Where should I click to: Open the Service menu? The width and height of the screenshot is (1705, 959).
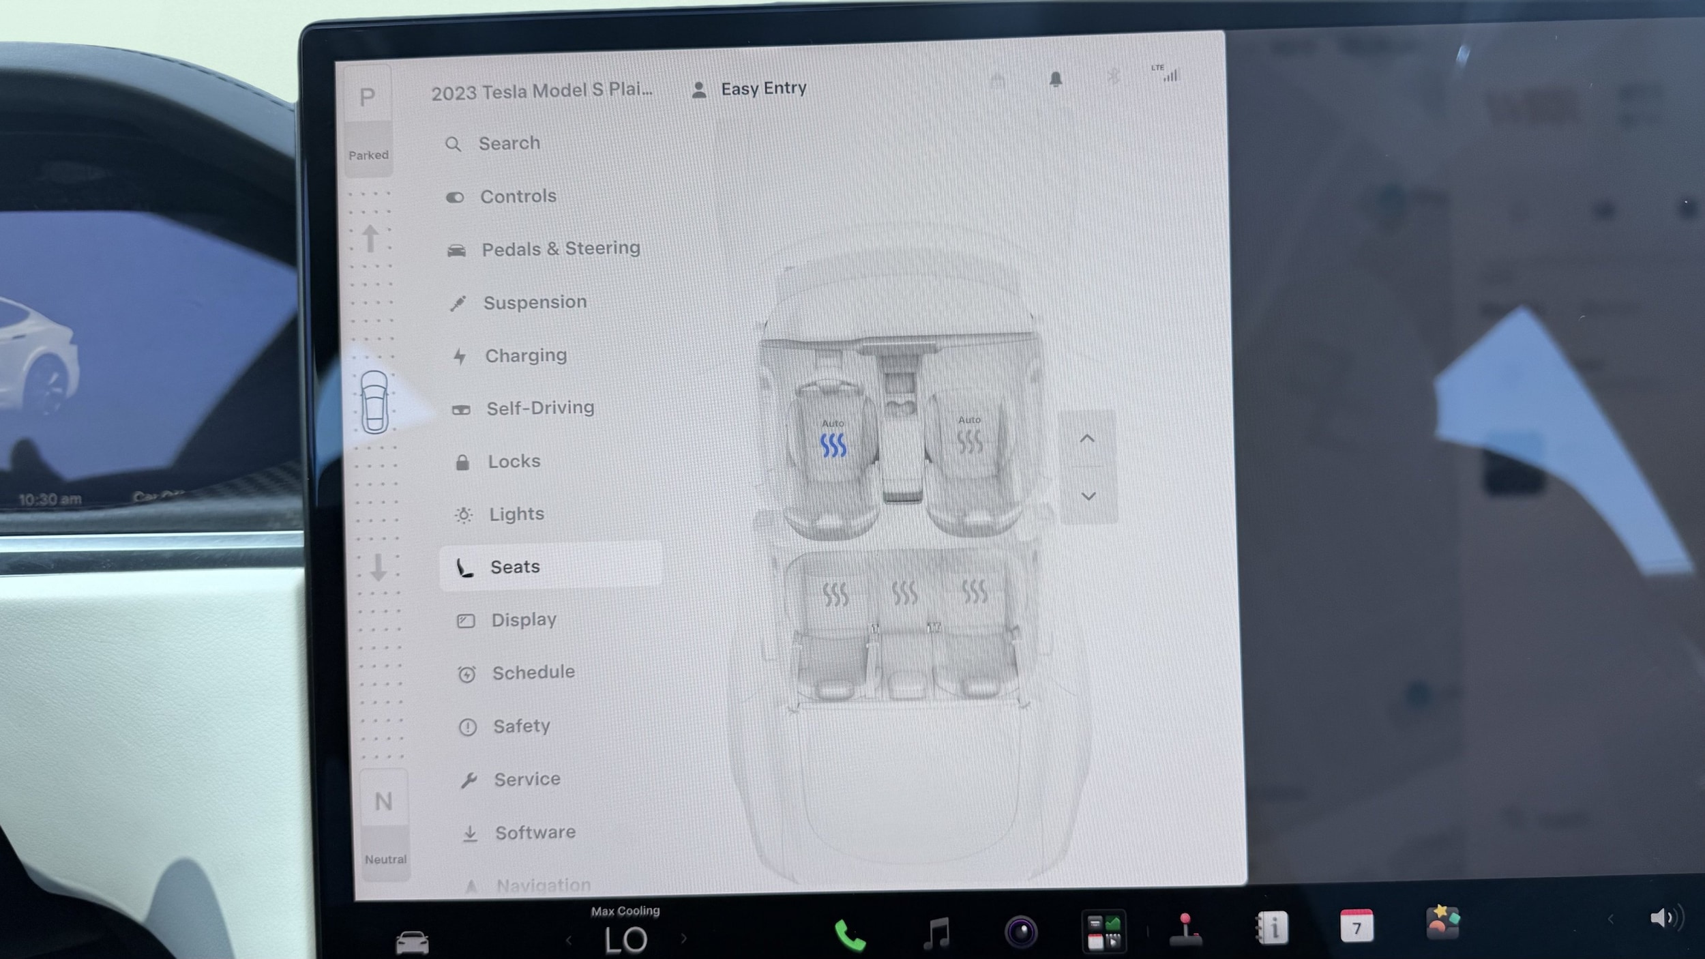510,779
